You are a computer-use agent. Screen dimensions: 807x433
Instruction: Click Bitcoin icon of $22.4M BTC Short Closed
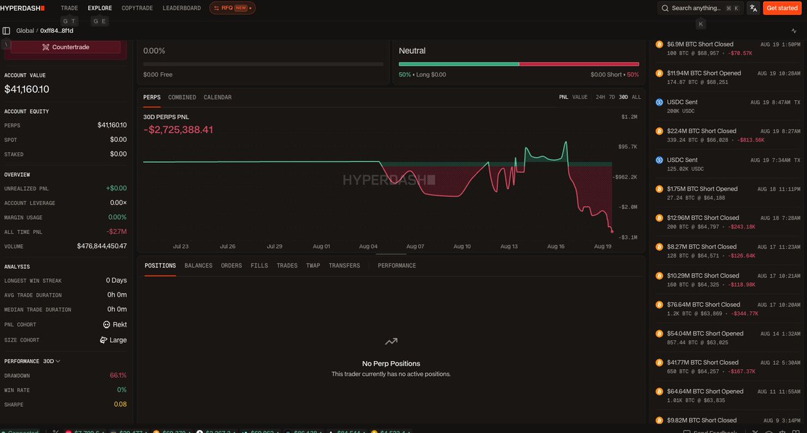tap(659, 131)
